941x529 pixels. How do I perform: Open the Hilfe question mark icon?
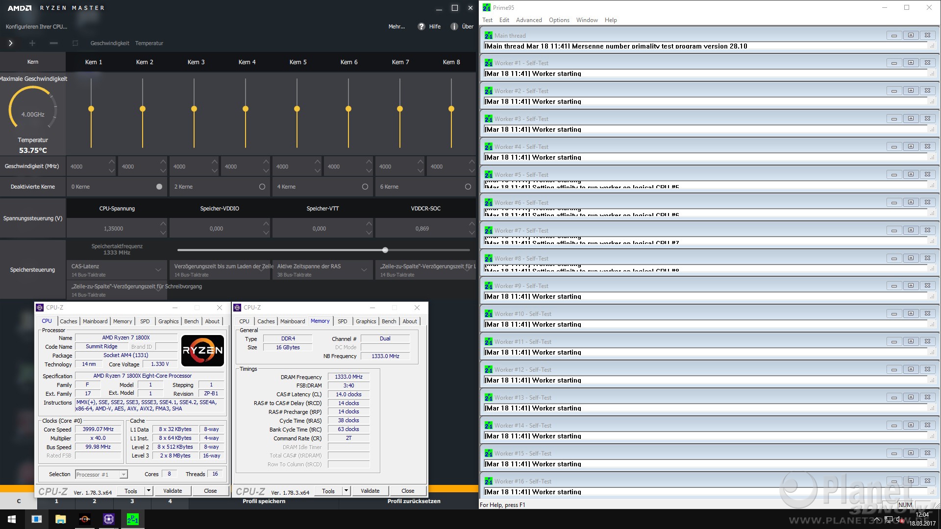tap(421, 26)
